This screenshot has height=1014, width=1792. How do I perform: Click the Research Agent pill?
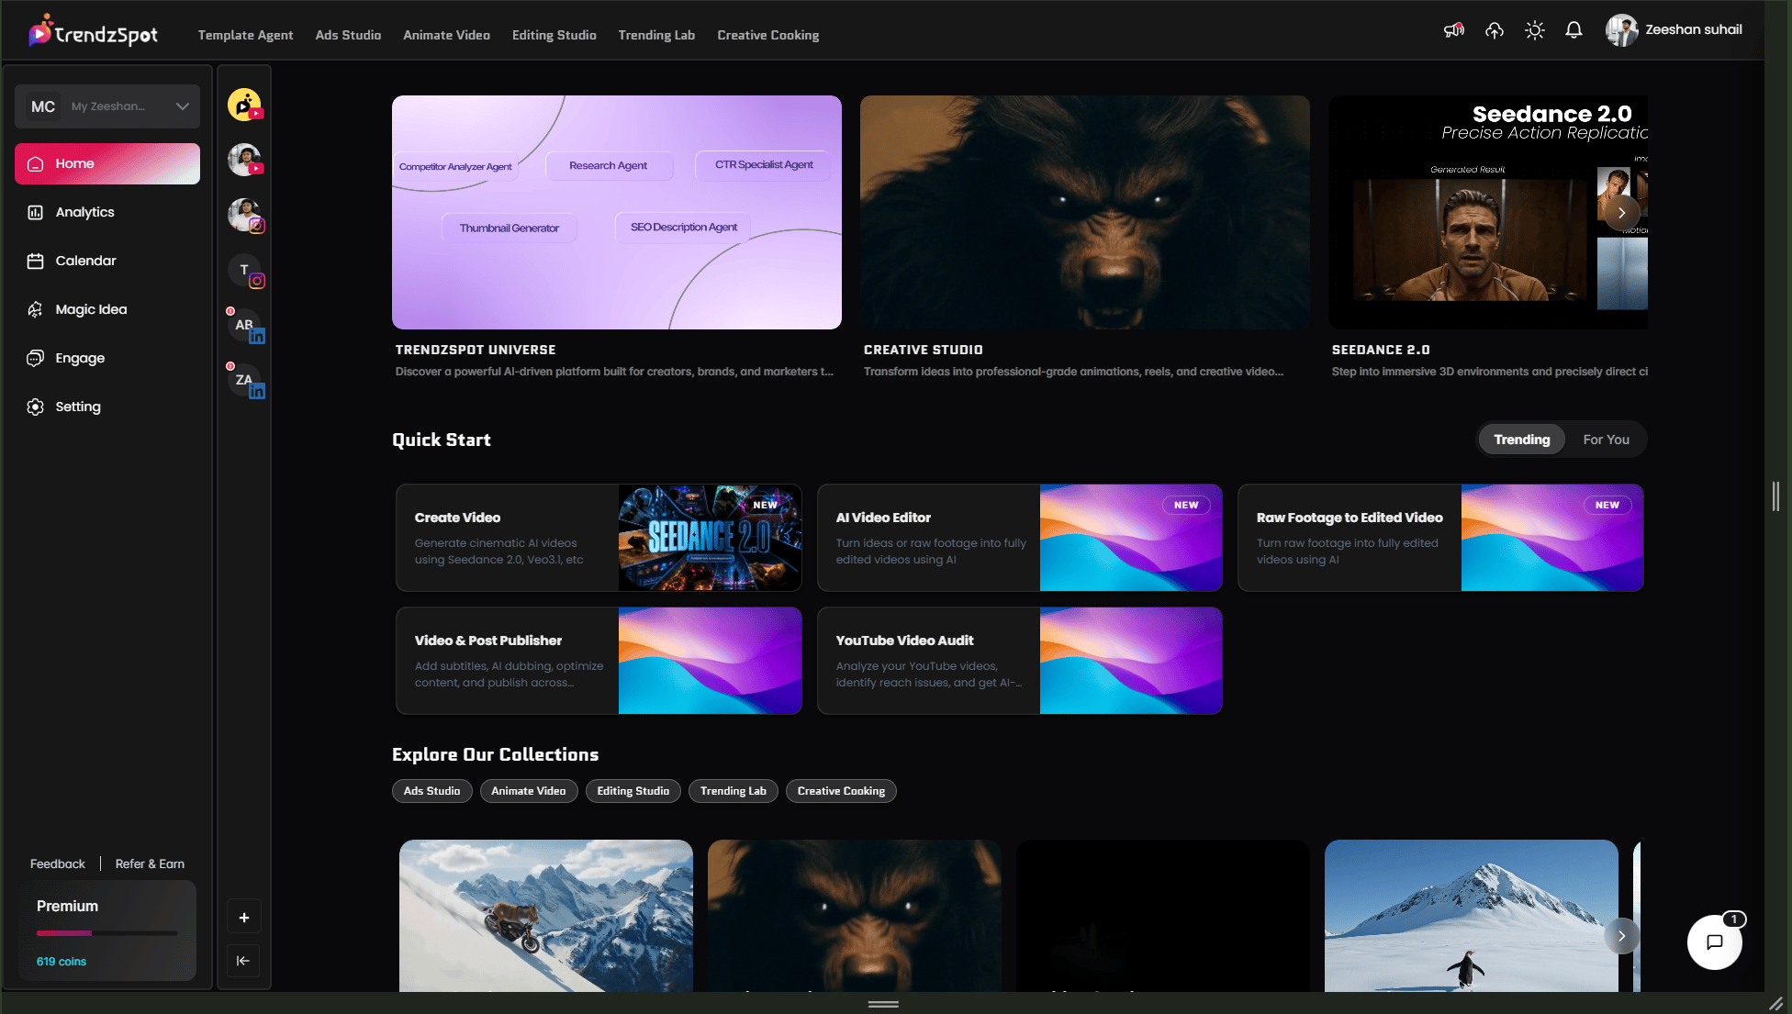pyautogui.click(x=609, y=165)
